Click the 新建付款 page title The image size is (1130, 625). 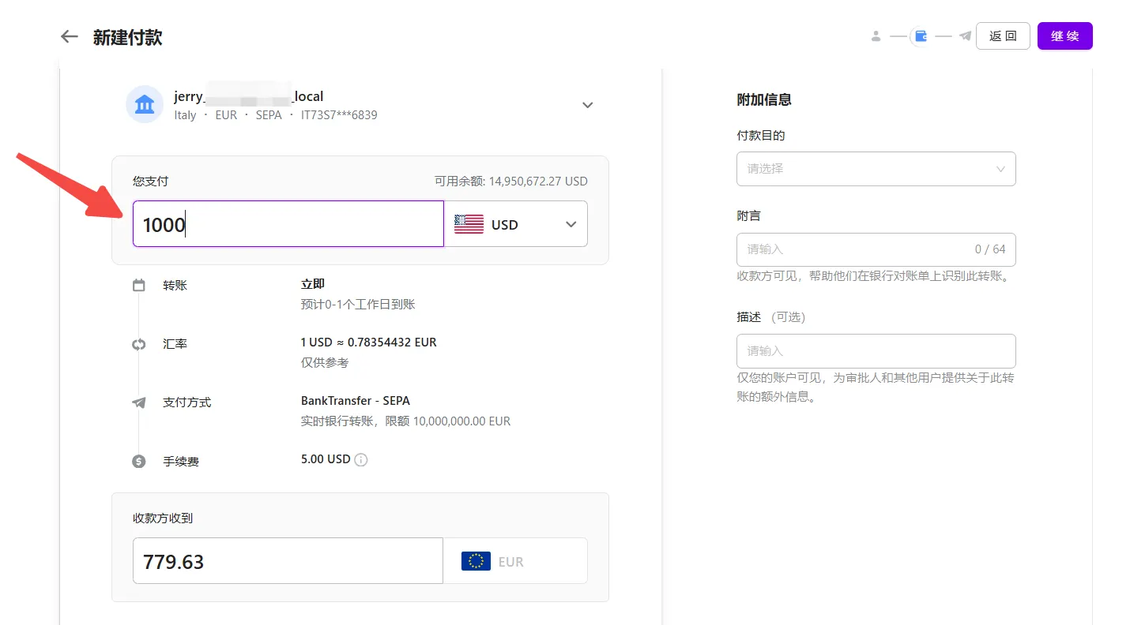click(128, 37)
